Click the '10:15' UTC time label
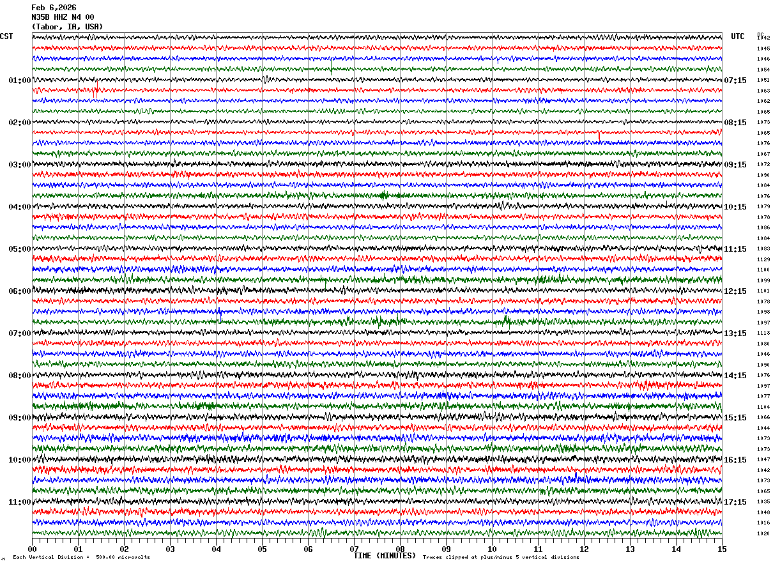 tap(735, 207)
